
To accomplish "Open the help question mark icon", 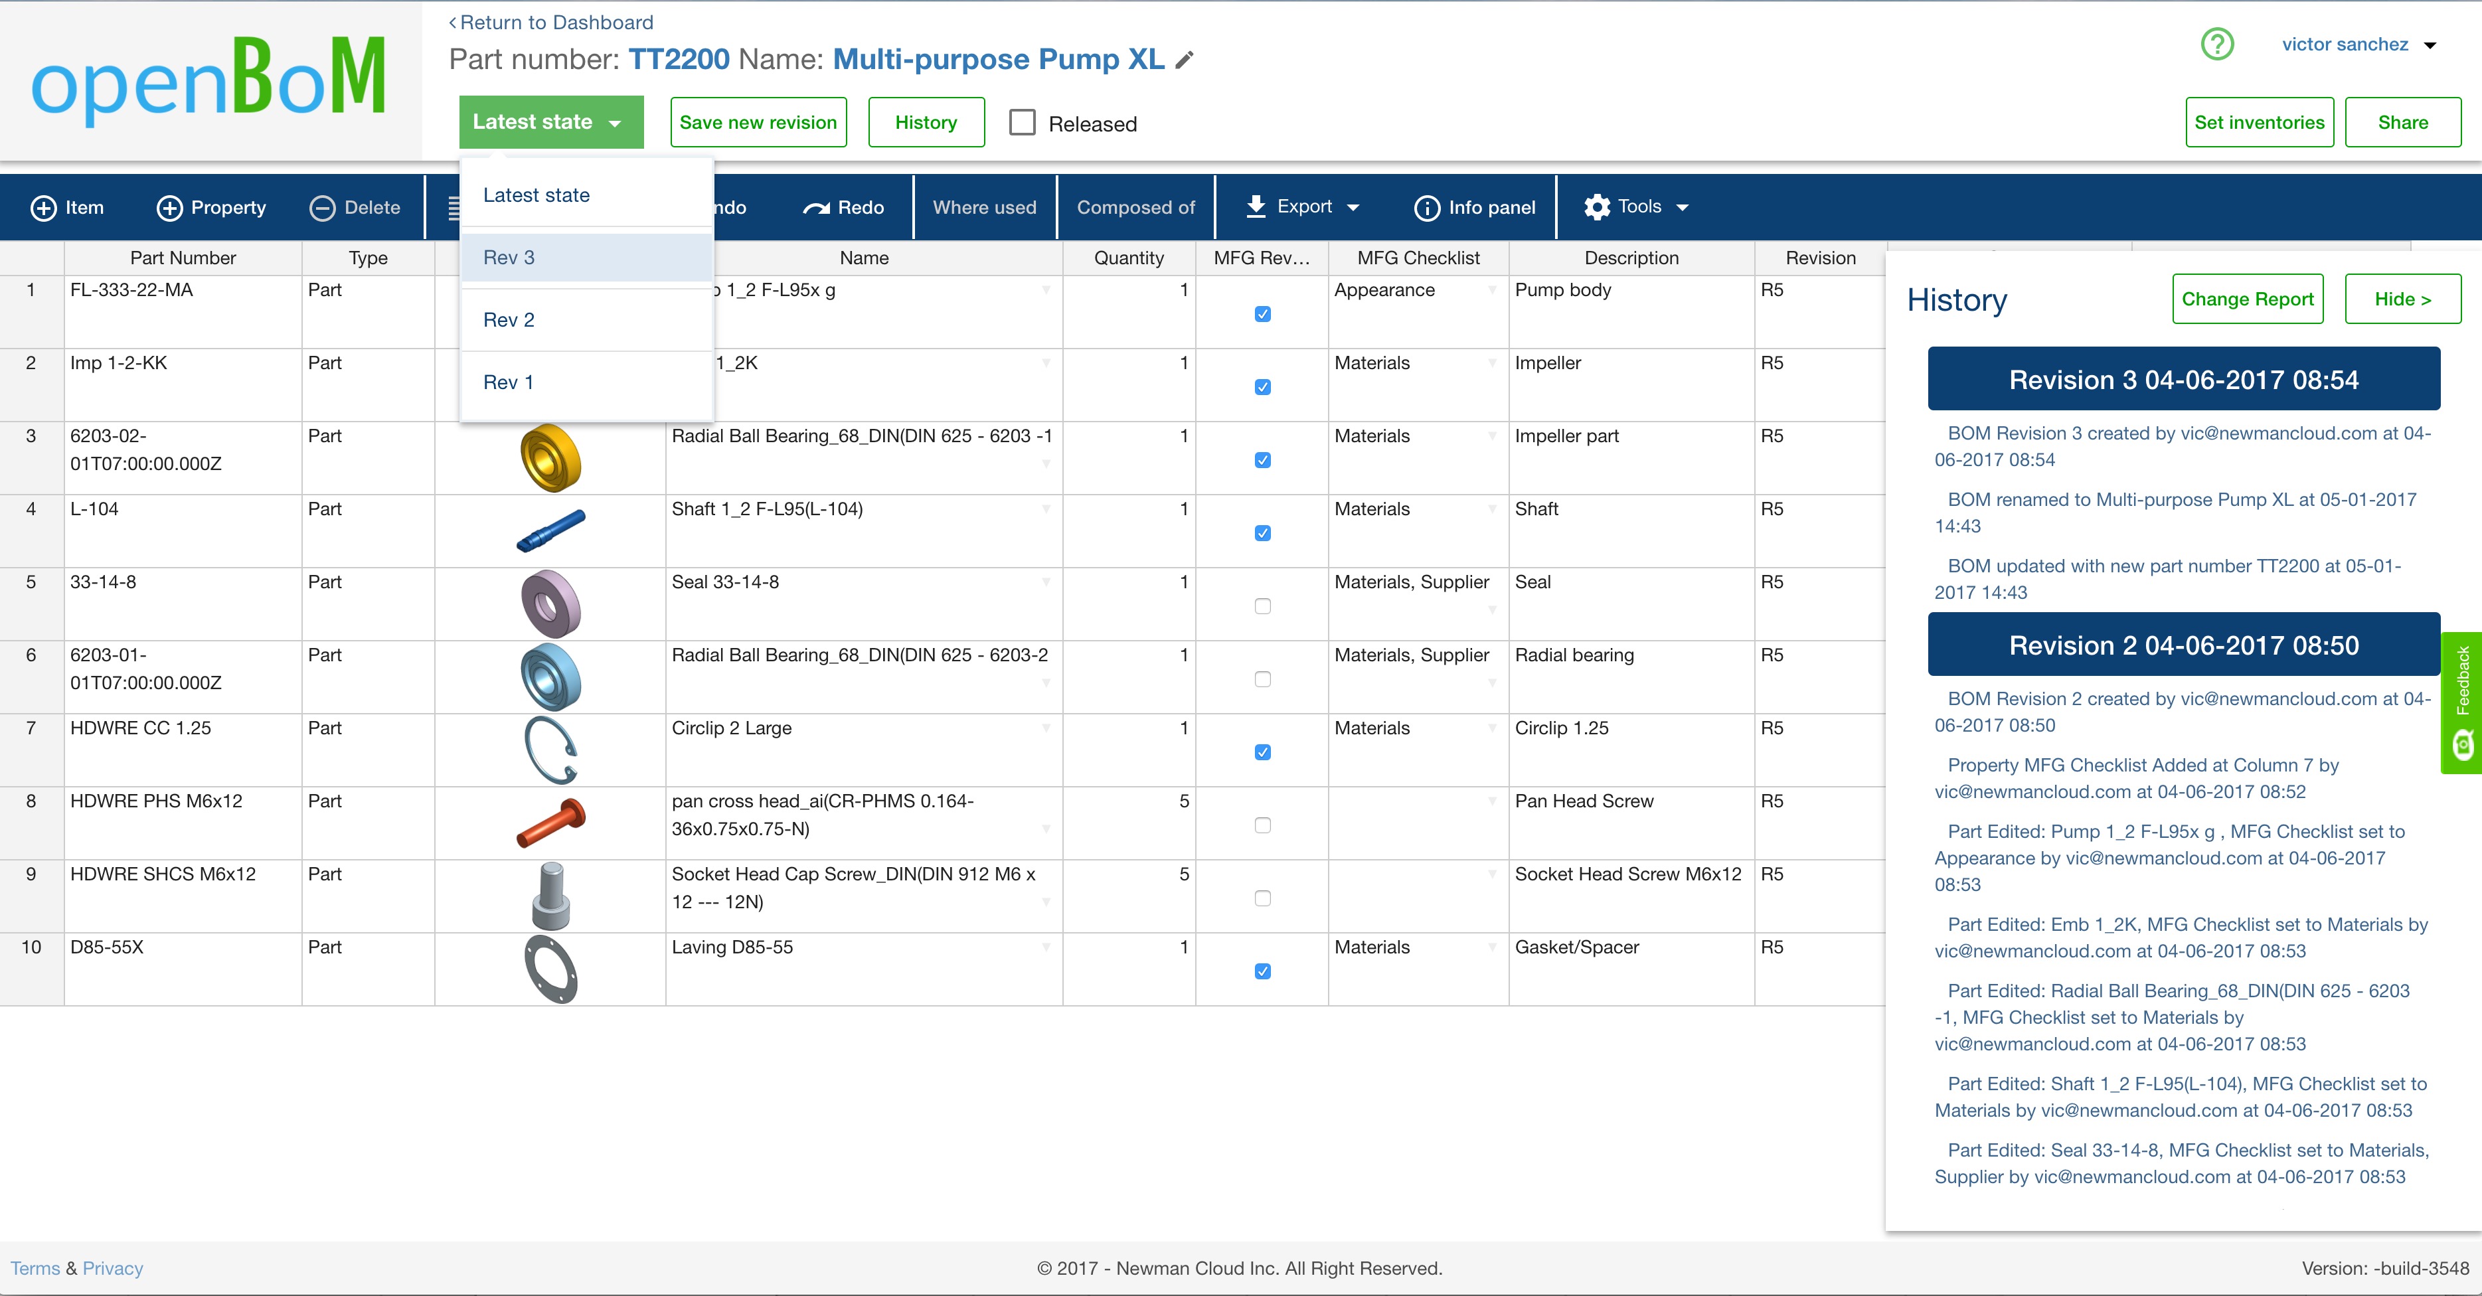I will 2217,44.
